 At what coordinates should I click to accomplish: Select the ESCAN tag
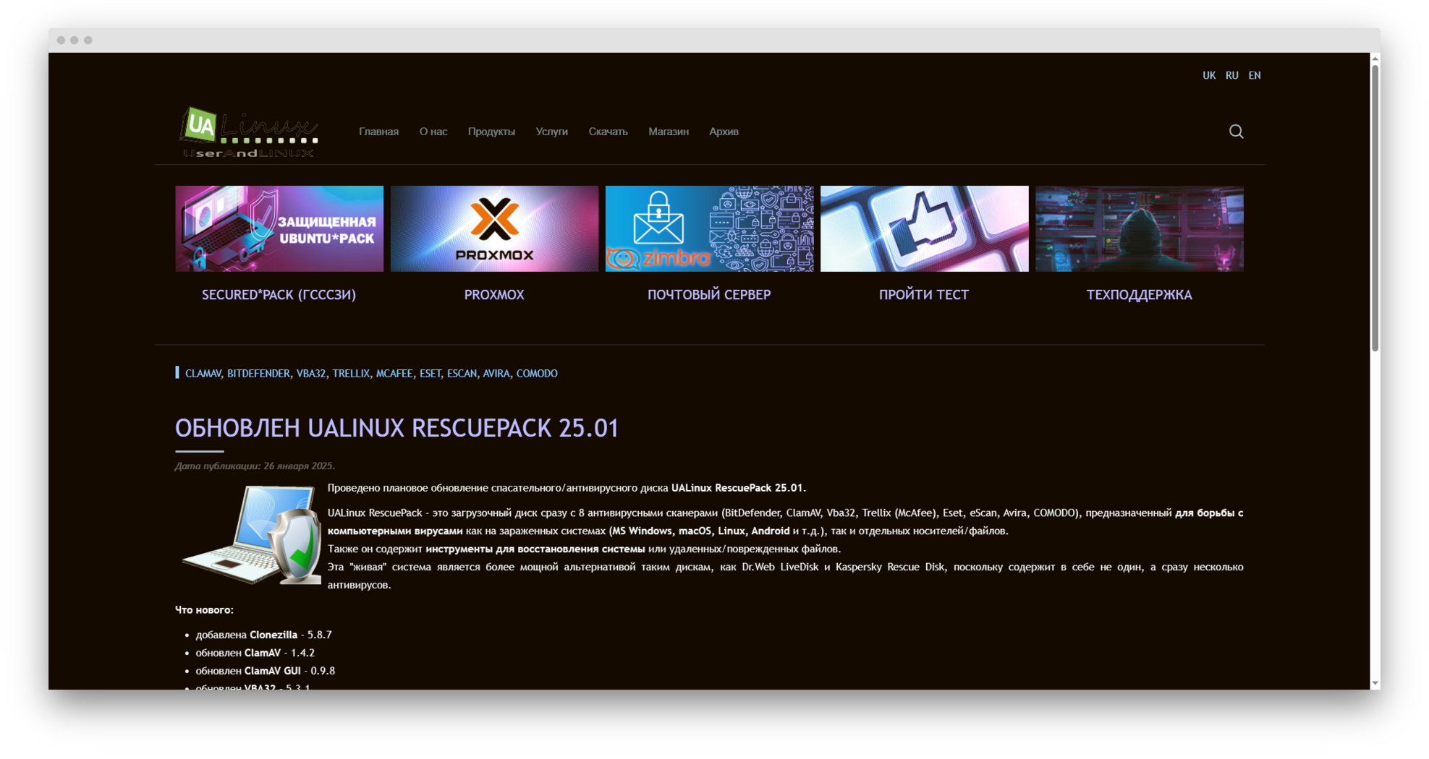coord(462,374)
